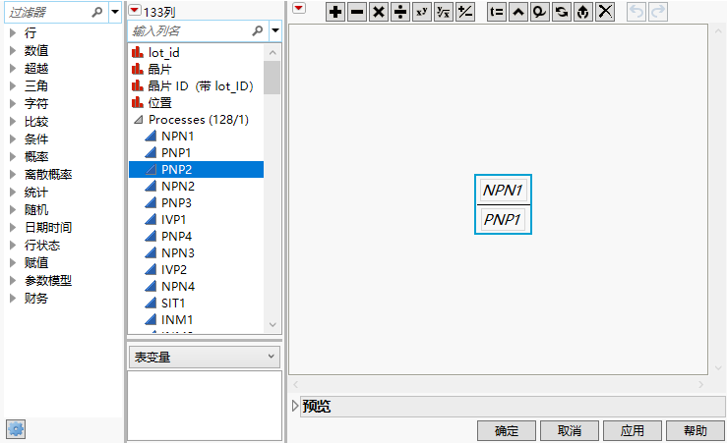Expand the 行 function category
The height and width of the screenshot is (443, 727).
tap(13, 32)
